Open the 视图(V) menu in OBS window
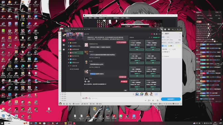This screenshot has height=125, width=223. (x=95, y=18)
